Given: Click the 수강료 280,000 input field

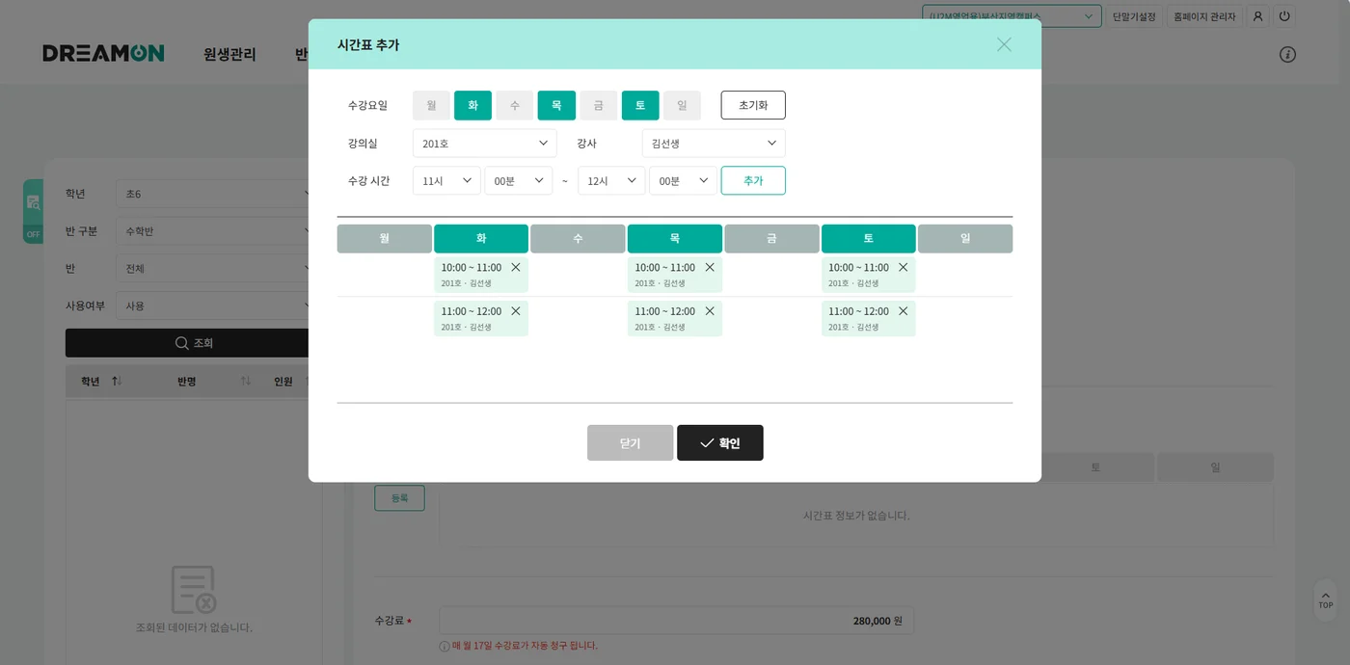Looking at the screenshot, I should pos(676,621).
